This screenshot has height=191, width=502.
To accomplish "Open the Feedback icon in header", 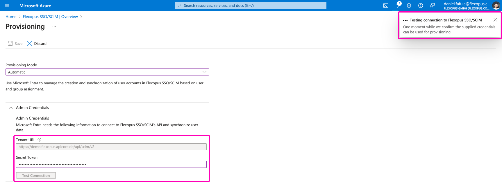I will tap(432, 6).
